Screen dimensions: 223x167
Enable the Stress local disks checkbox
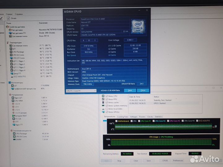(x=107, y=109)
